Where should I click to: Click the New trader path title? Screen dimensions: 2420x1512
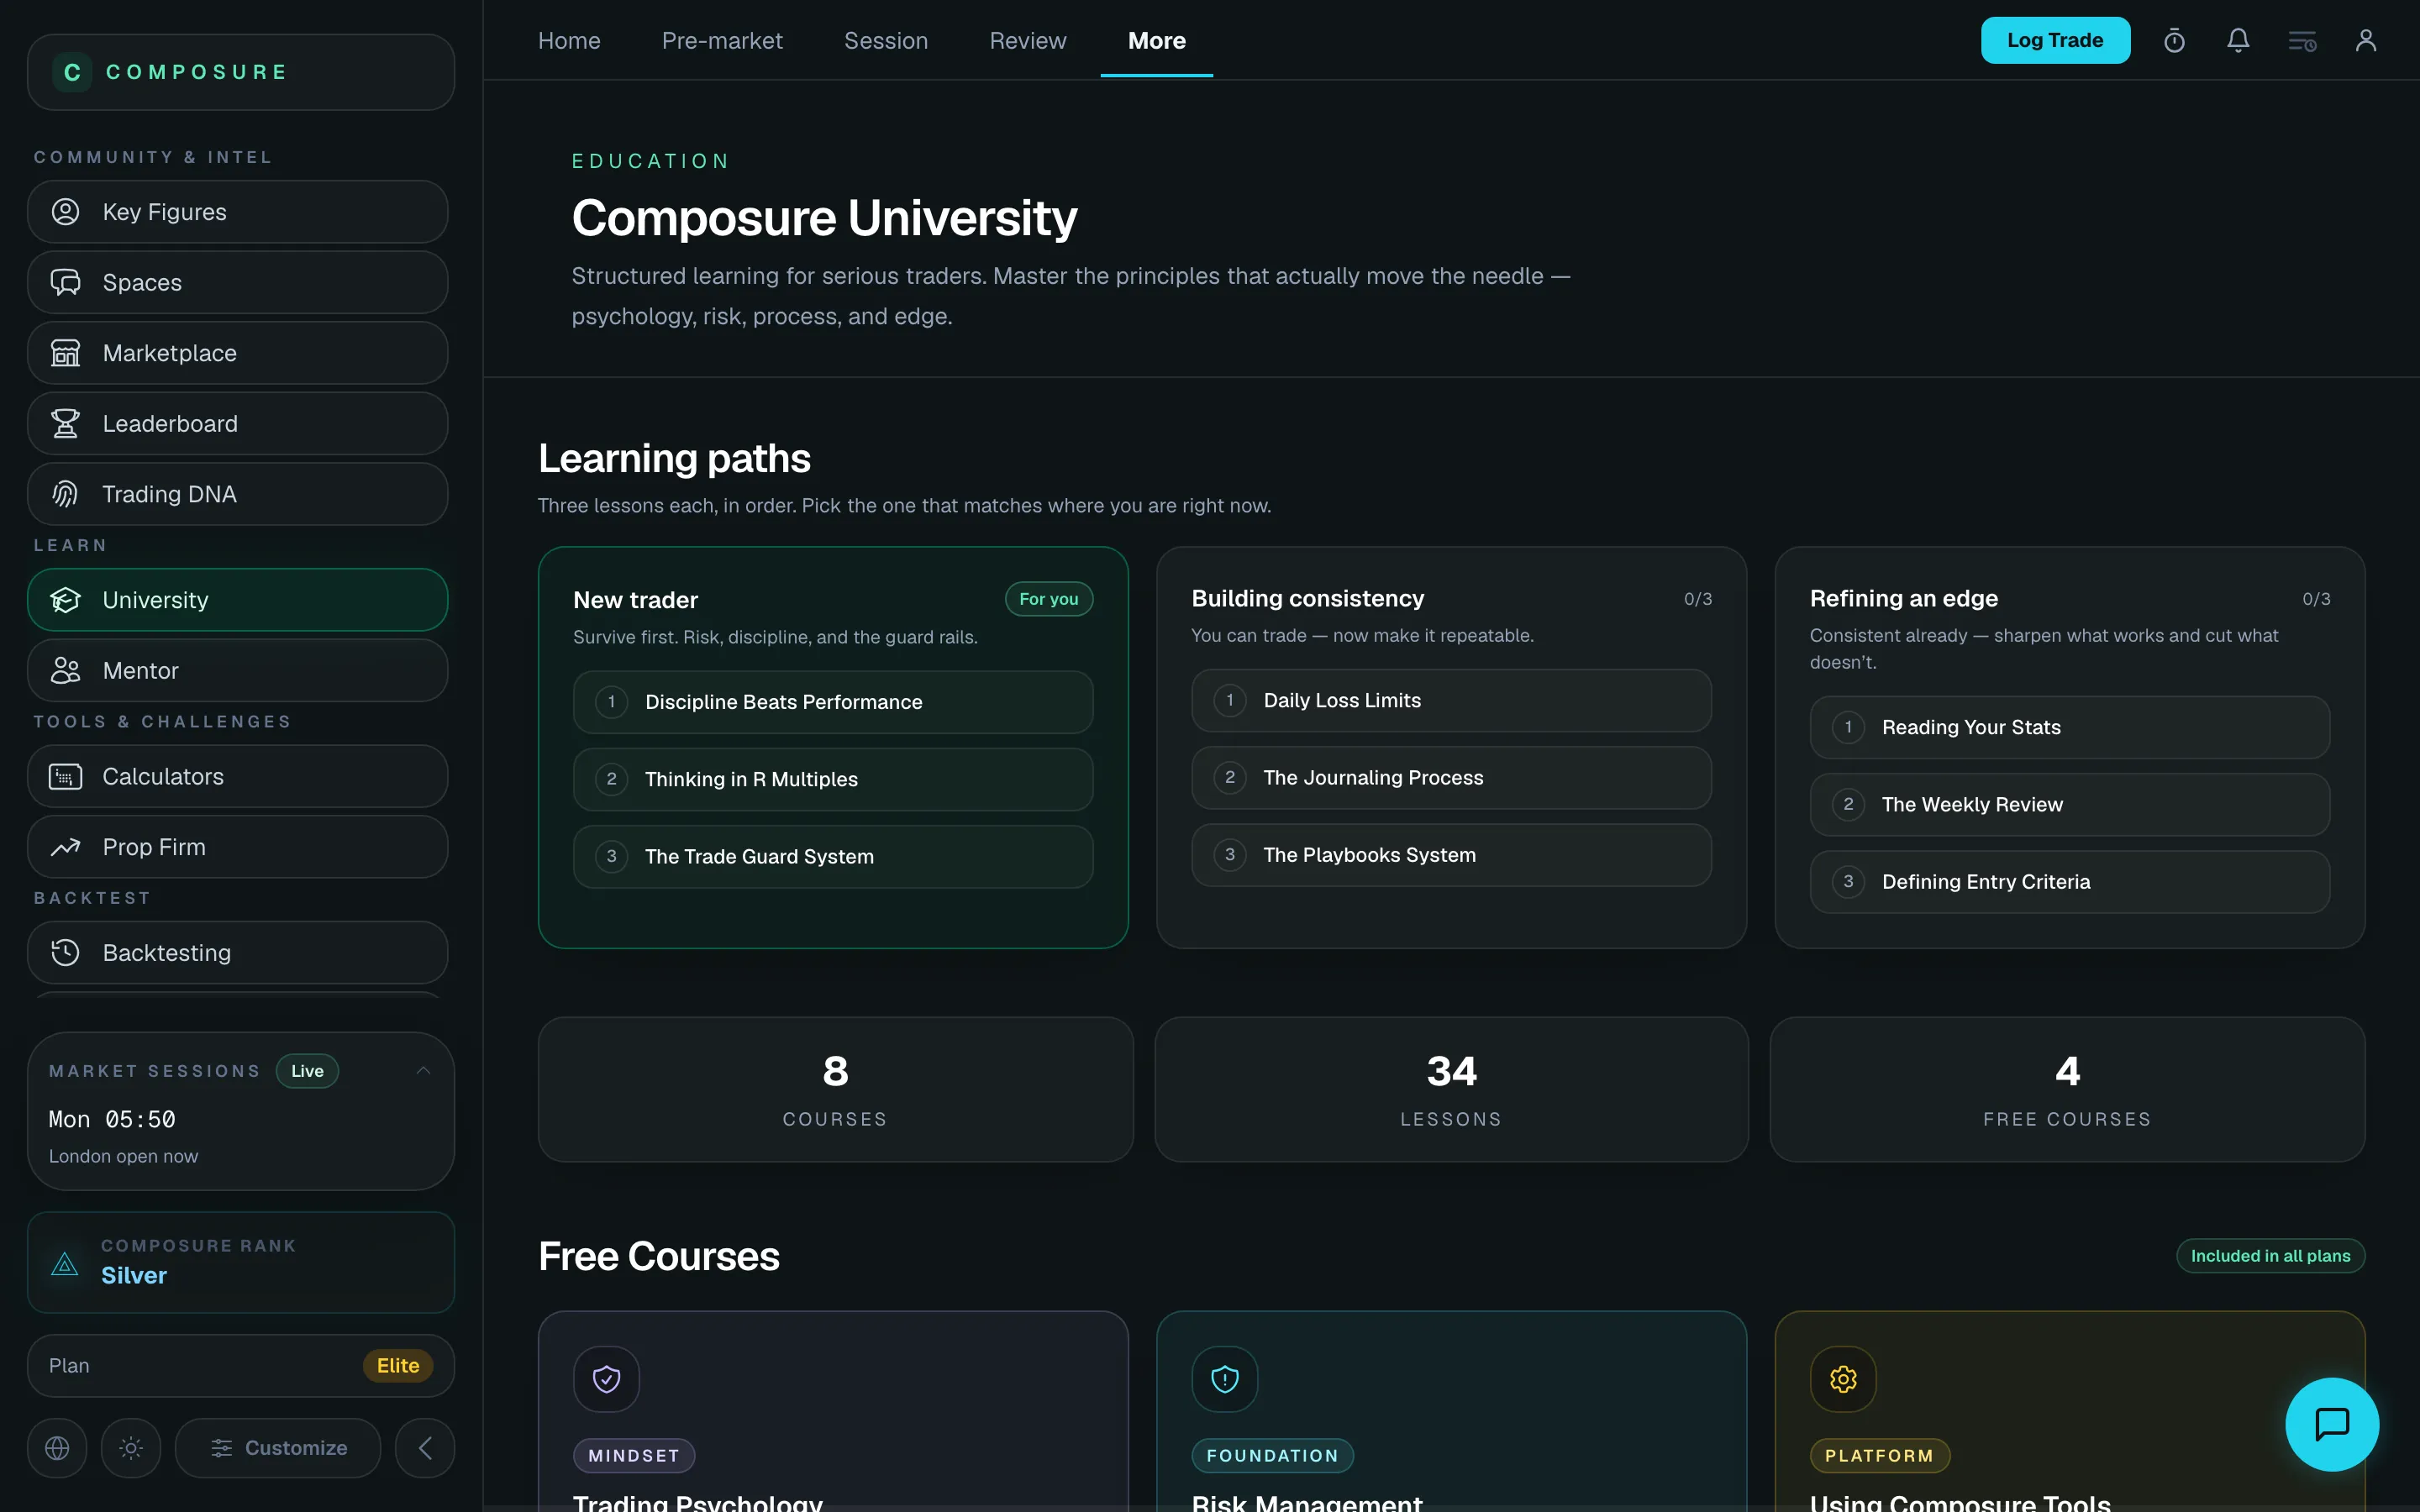[x=635, y=600]
